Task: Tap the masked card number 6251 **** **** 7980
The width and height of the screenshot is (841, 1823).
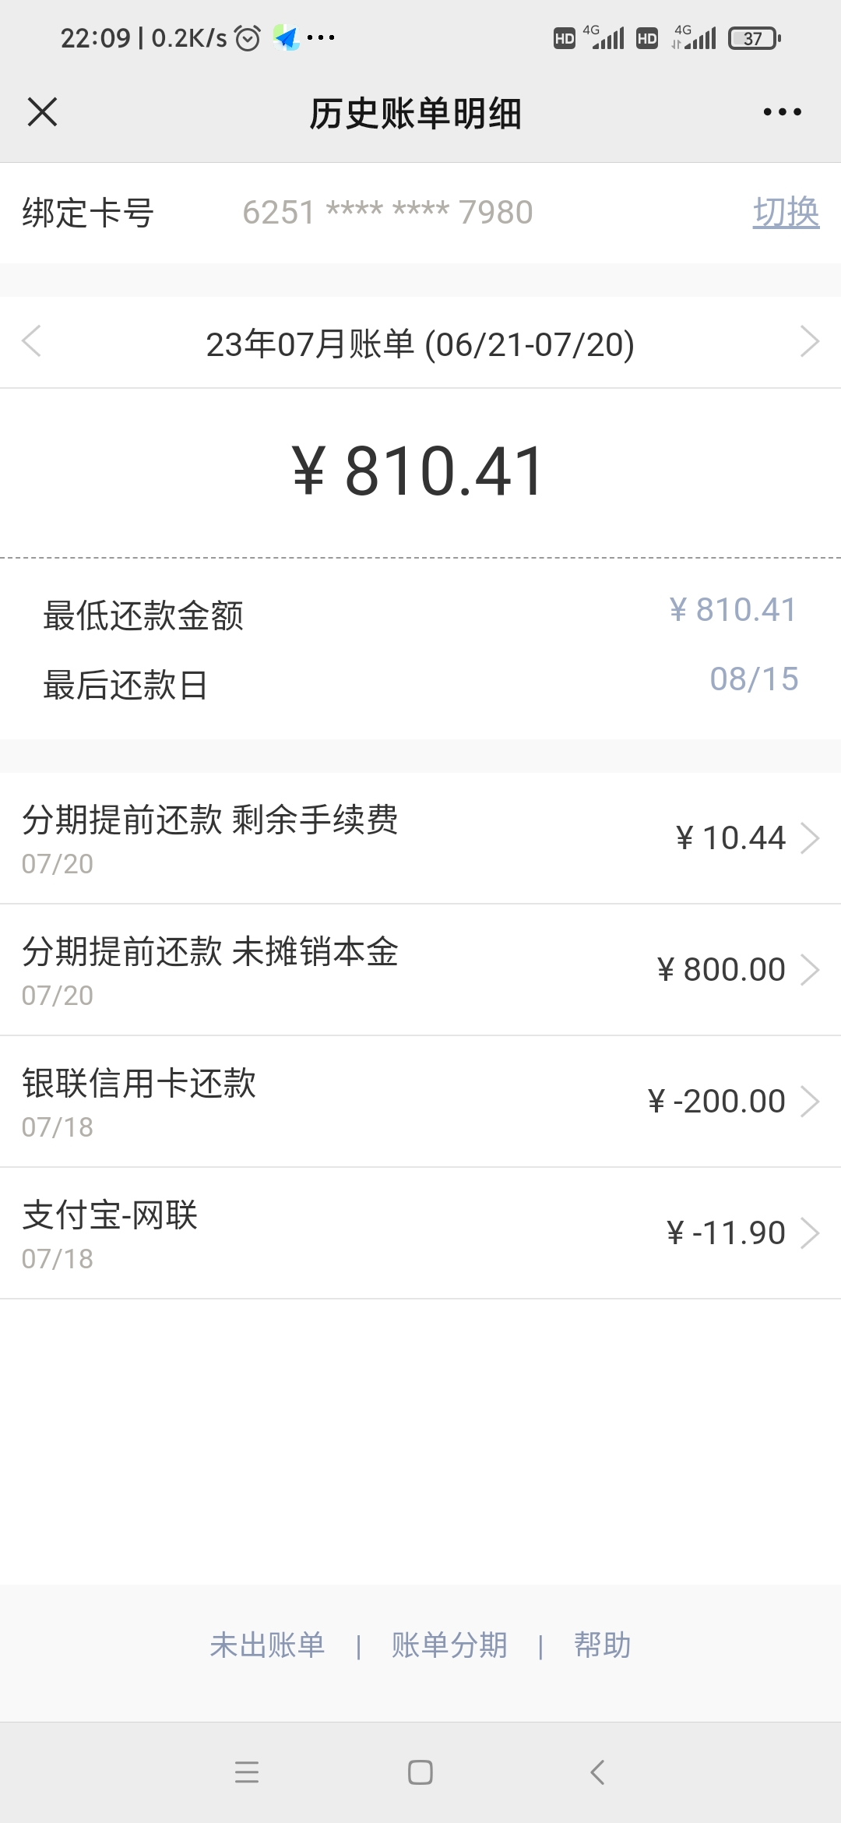Action: point(388,212)
